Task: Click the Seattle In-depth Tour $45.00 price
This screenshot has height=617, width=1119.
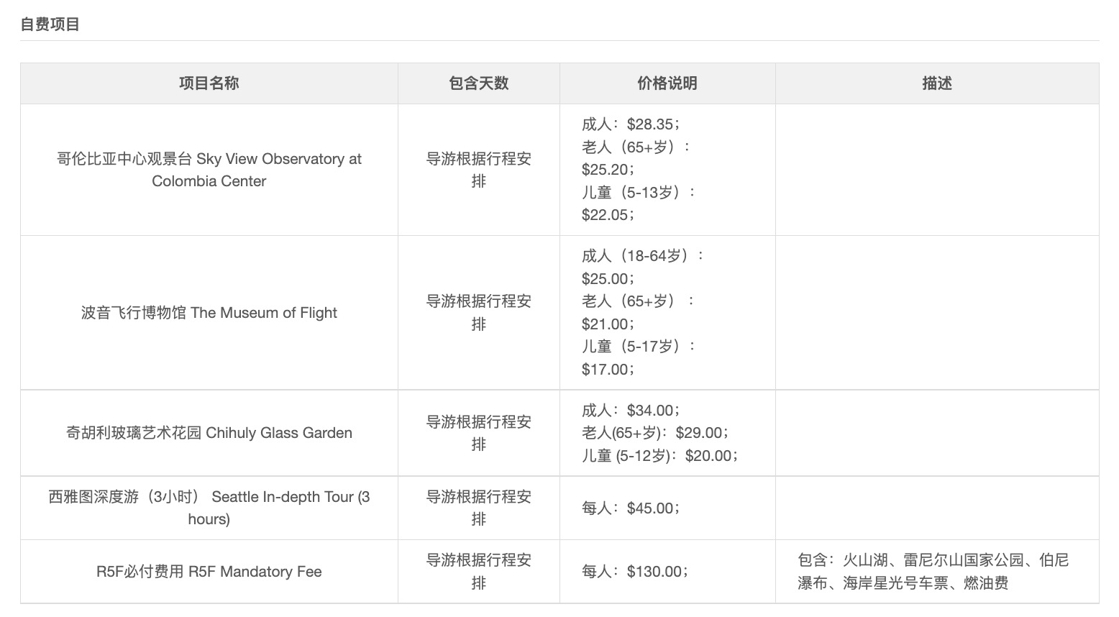Action: [x=649, y=508]
